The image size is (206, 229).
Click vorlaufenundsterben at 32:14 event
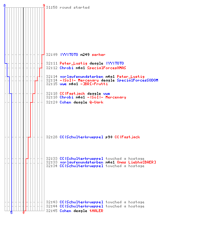[81, 76]
